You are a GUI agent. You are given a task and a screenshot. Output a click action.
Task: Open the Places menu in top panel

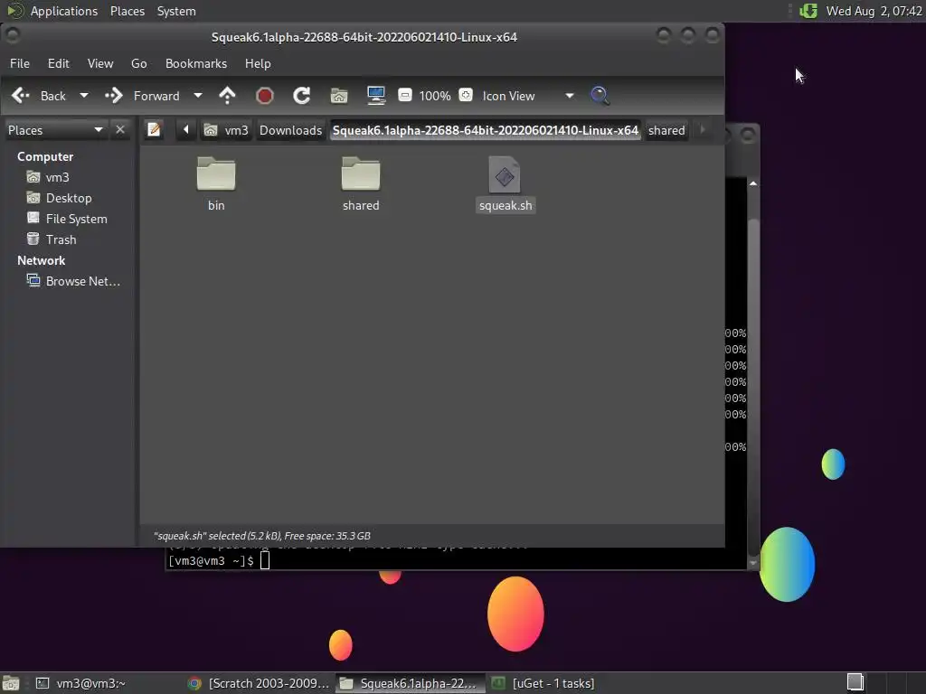tap(128, 11)
